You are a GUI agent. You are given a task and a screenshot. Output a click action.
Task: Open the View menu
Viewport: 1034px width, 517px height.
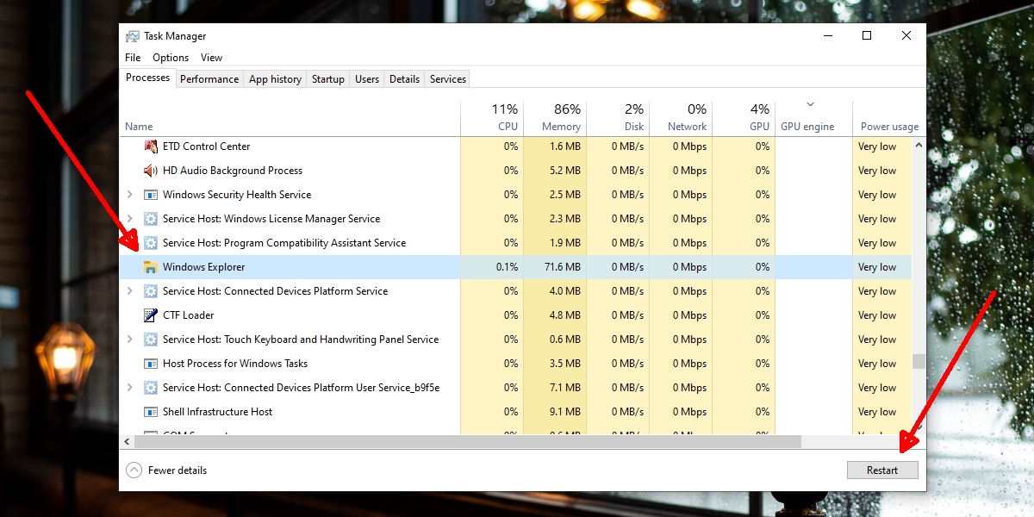click(211, 58)
